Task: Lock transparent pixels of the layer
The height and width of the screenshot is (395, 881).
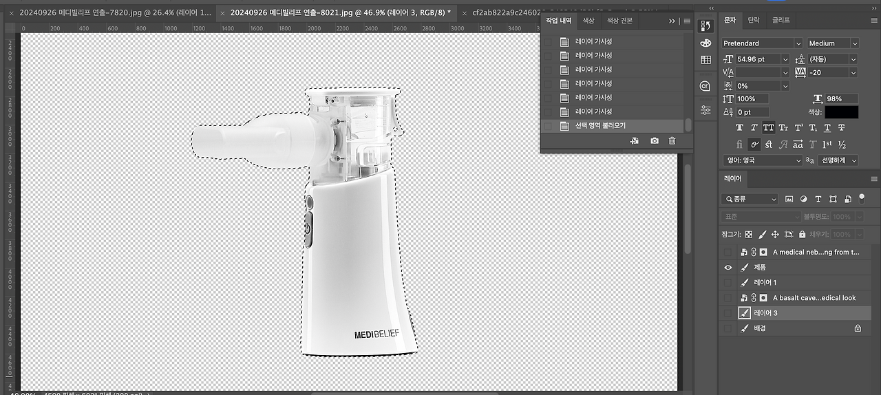Action: pyautogui.click(x=749, y=235)
